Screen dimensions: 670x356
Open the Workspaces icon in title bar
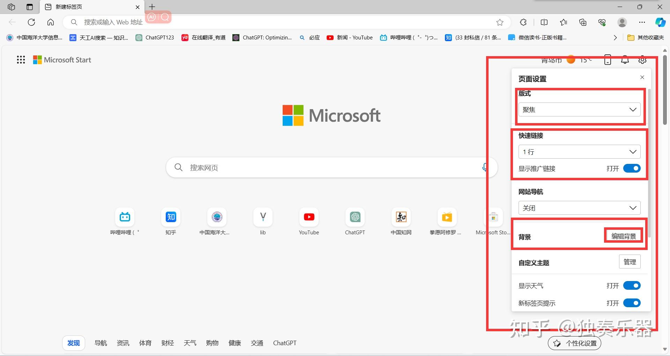click(x=12, y=7)
